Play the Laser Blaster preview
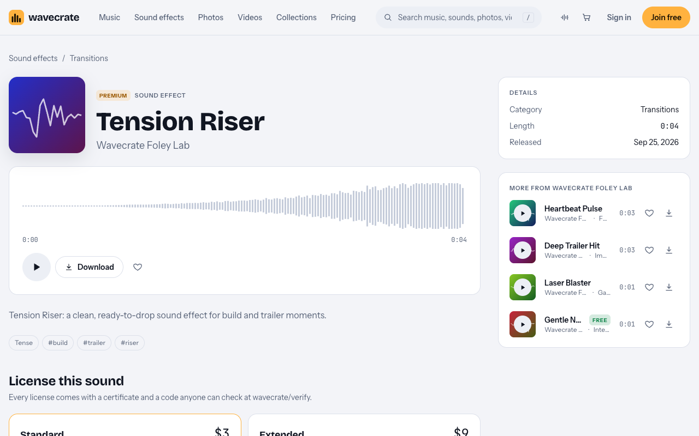 point(523,287)
